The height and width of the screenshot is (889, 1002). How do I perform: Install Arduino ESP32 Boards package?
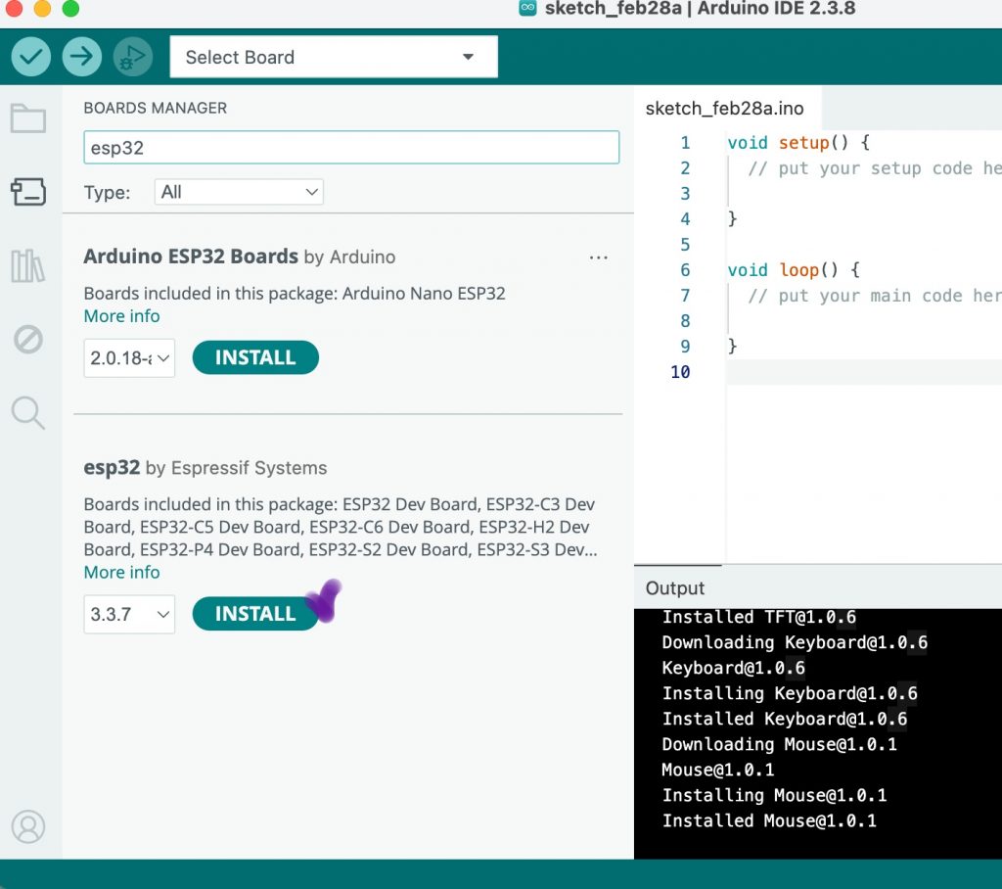[x=255, y=358]
